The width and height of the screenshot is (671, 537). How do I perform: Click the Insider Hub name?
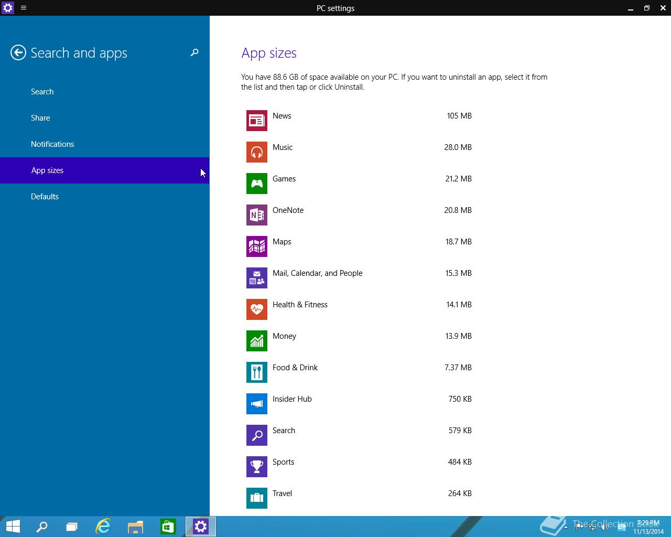(x=292, y=399)
